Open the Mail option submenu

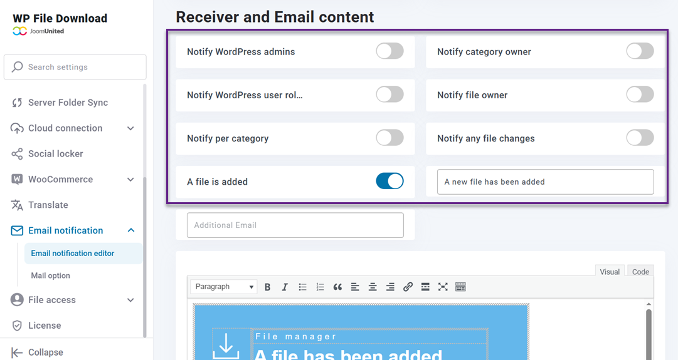[x=51, y=275]
